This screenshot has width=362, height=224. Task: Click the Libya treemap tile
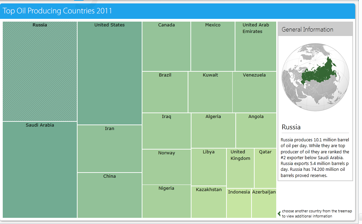pos(209,167)
